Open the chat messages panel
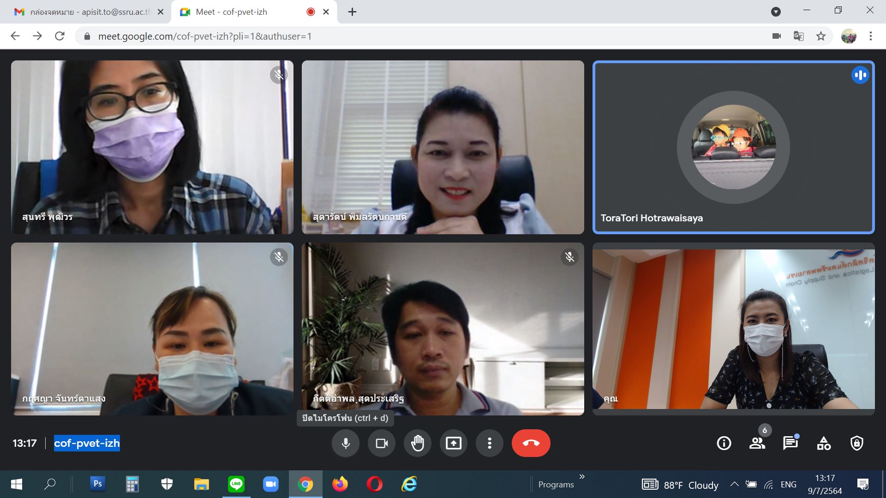The image size is (886, 498). tap(790, 443)
